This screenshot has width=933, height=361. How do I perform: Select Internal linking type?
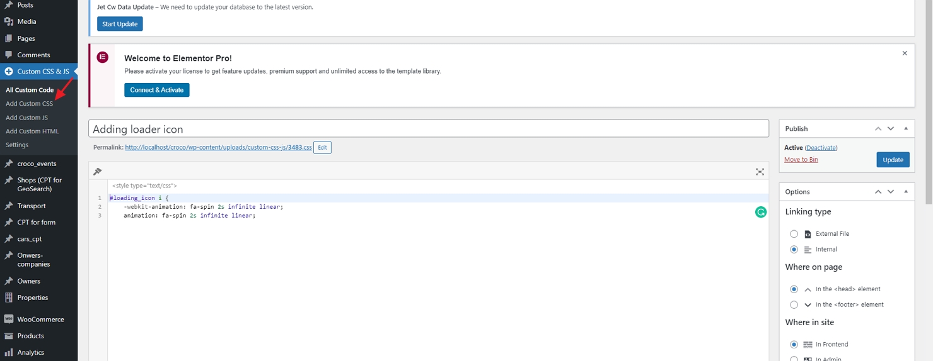coord(794,250)
